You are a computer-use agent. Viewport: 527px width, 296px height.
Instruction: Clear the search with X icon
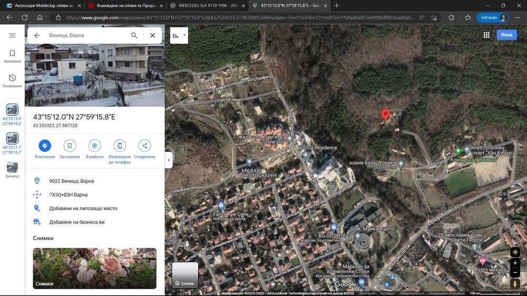(x=152, y=35)
